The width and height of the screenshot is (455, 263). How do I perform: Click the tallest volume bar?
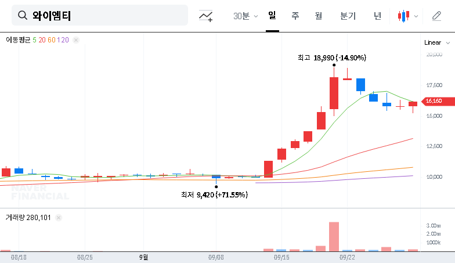(334, 237)
